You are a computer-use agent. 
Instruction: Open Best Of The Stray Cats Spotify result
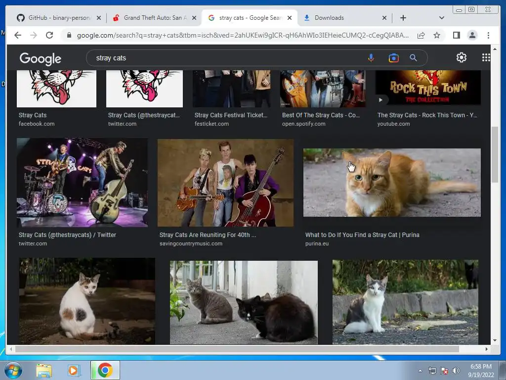pyautogui.click(x=321, y=115)
